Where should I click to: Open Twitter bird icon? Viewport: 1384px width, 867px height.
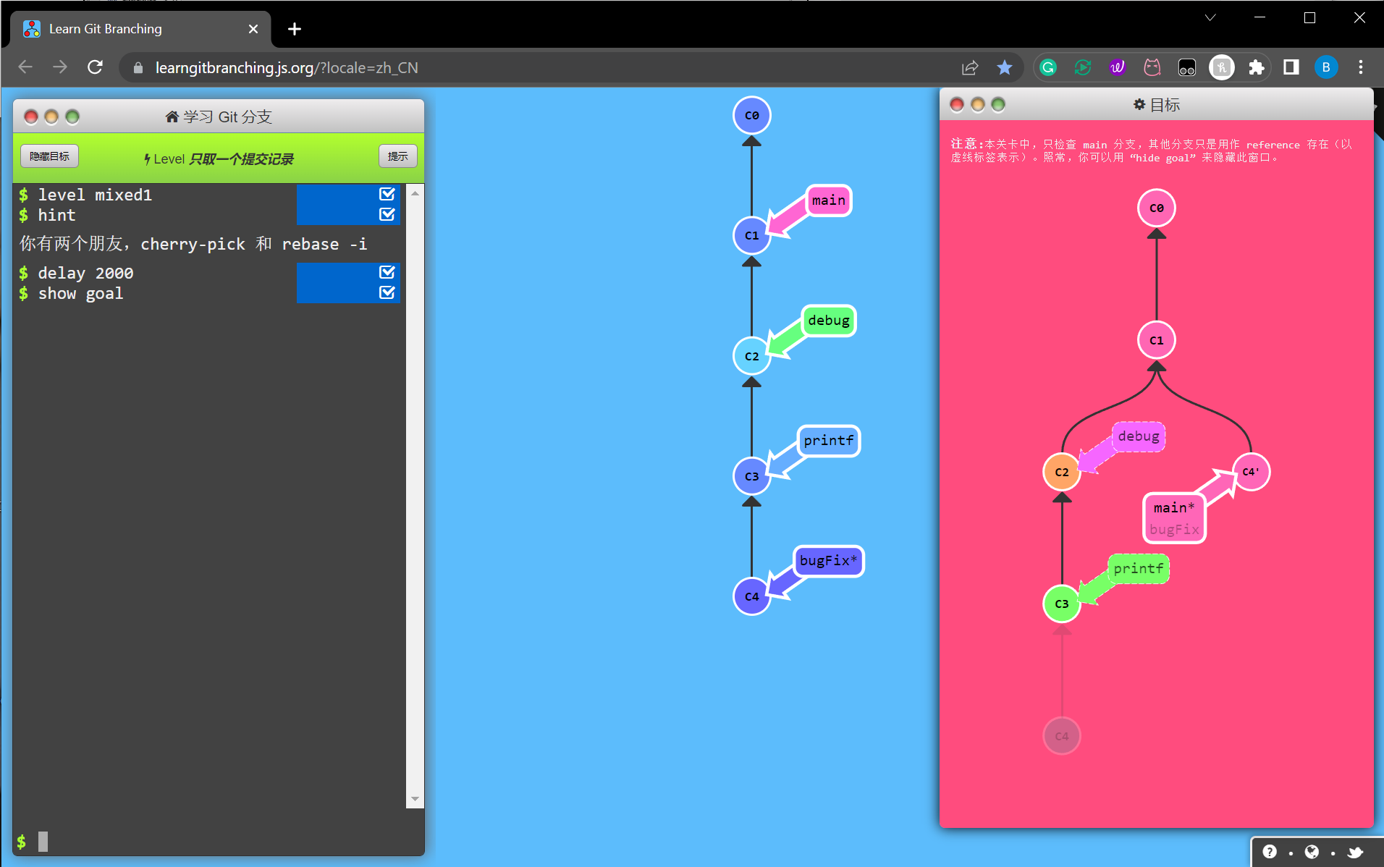click(1354, 852)
